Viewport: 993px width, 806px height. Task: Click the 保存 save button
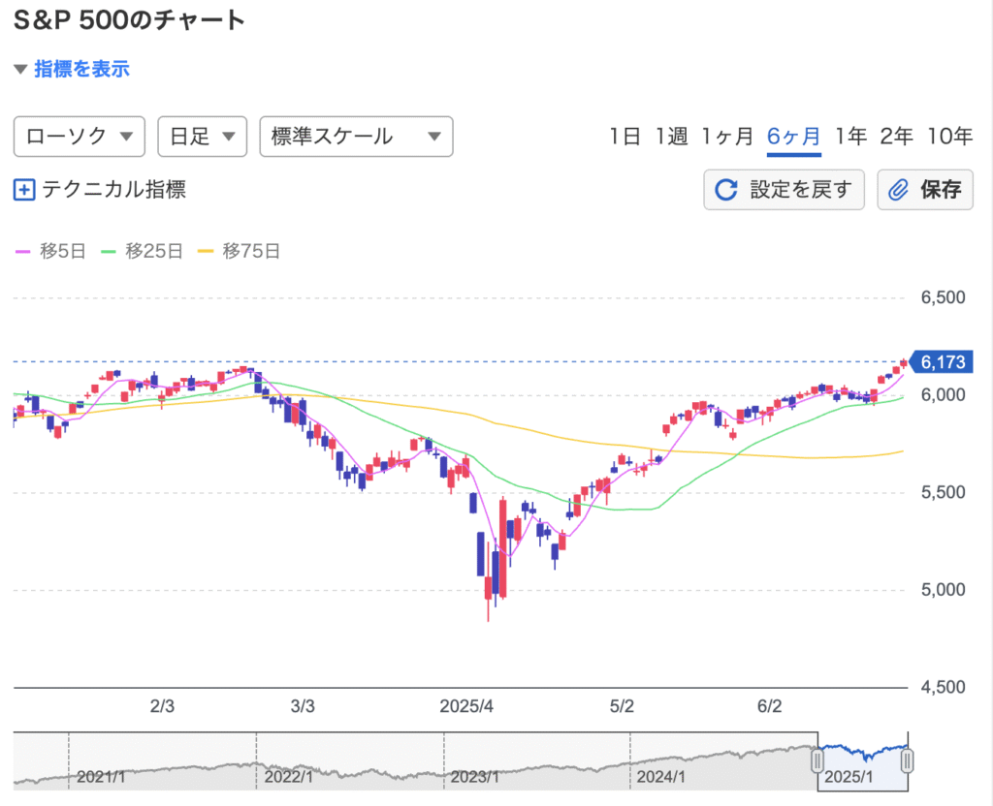coord(925,189)
